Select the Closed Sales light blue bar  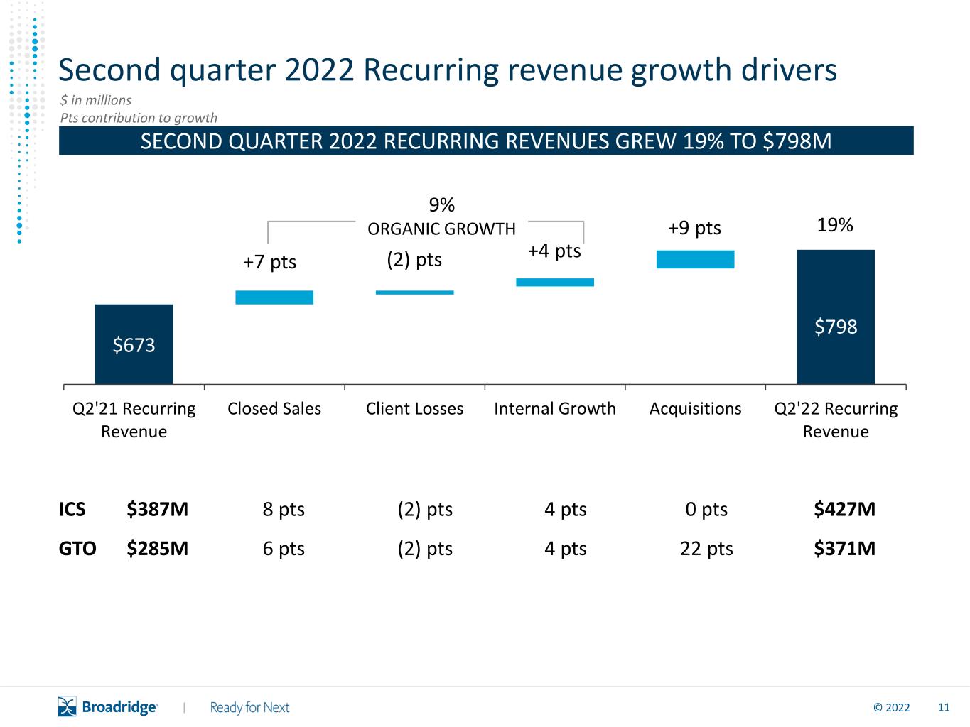(274, 297)
